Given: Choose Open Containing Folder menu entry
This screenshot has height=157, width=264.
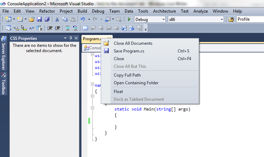Looking at the screenshot, I should [136, 83].
